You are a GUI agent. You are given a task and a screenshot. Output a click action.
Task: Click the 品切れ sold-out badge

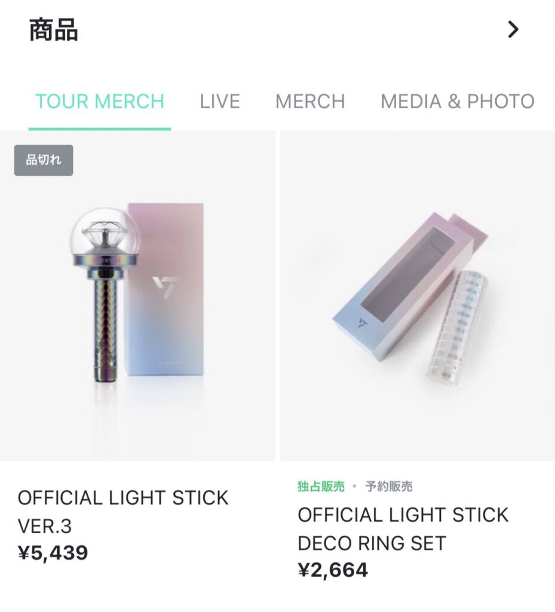(44, 160)
